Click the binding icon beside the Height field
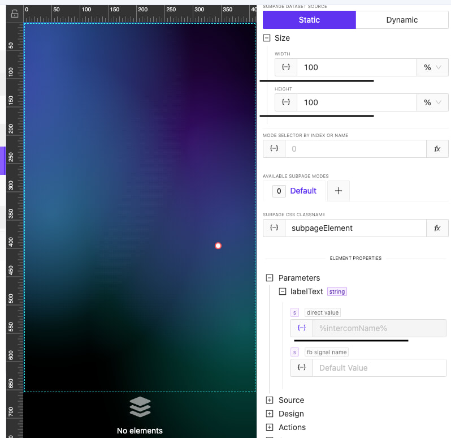Screen dimensions: 451x438 [x=286, y=102]
